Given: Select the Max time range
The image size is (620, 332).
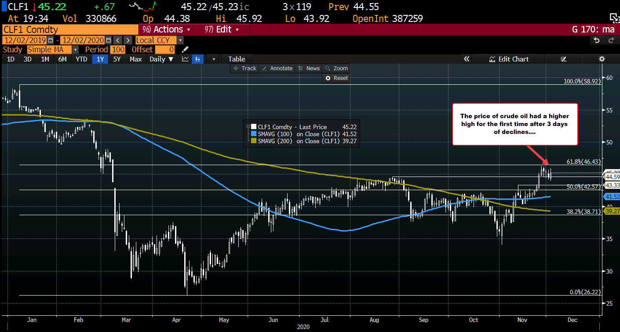Looking at the screenshot, I should [x=136, y=59].
